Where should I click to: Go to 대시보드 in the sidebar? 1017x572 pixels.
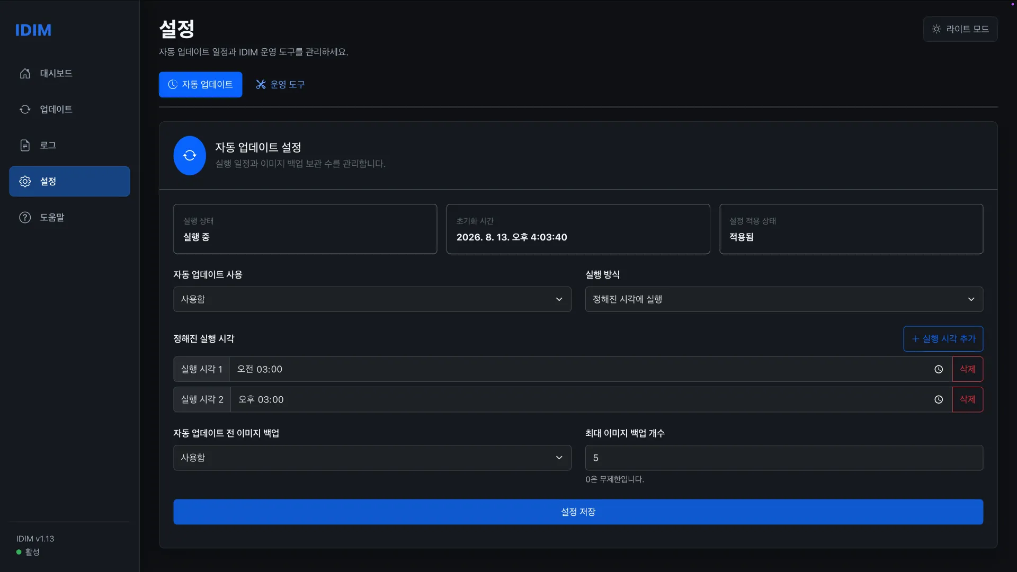tap(69, 74)
